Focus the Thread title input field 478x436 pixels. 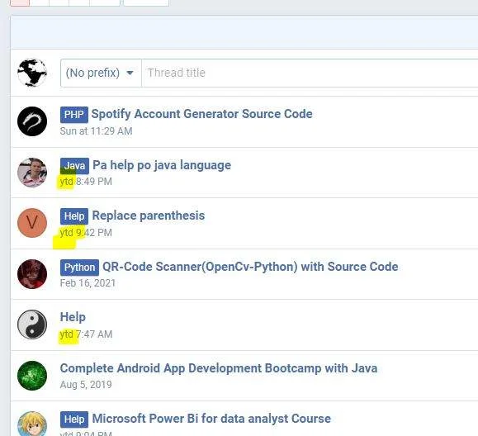310,73
